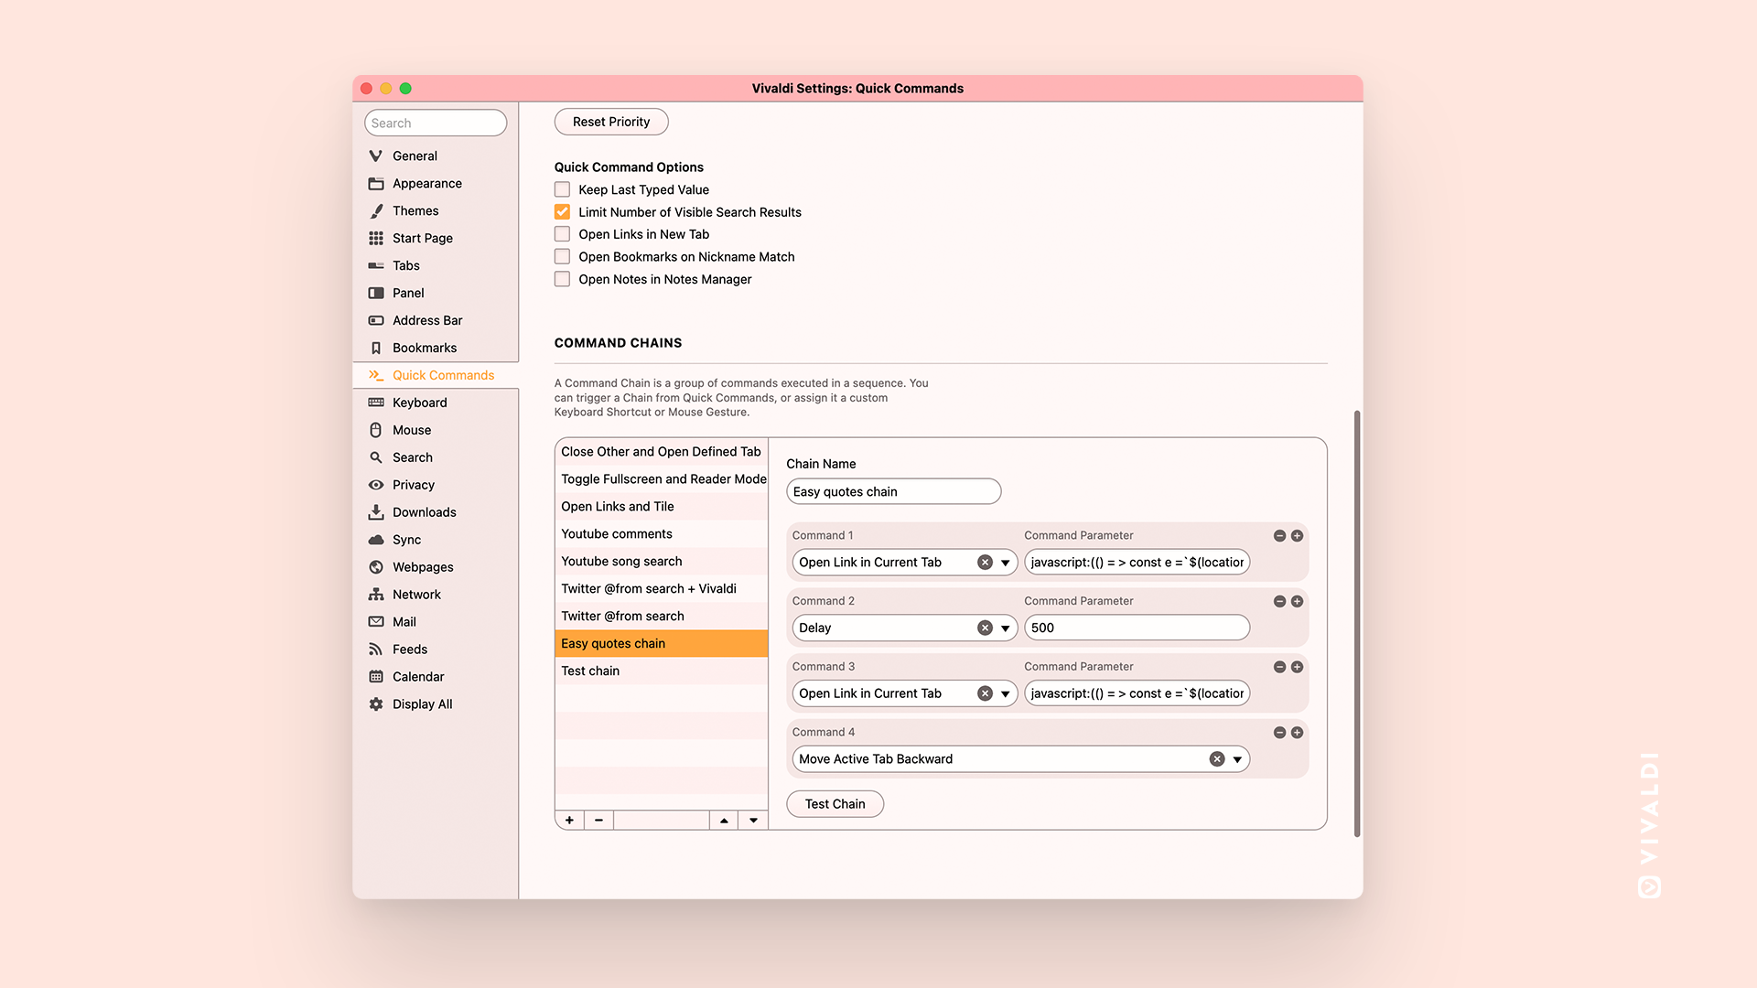This screenshot has height=988, width=1757.
Task: Click the Keyboard icon in the sidebar
Action: [376, 403]
